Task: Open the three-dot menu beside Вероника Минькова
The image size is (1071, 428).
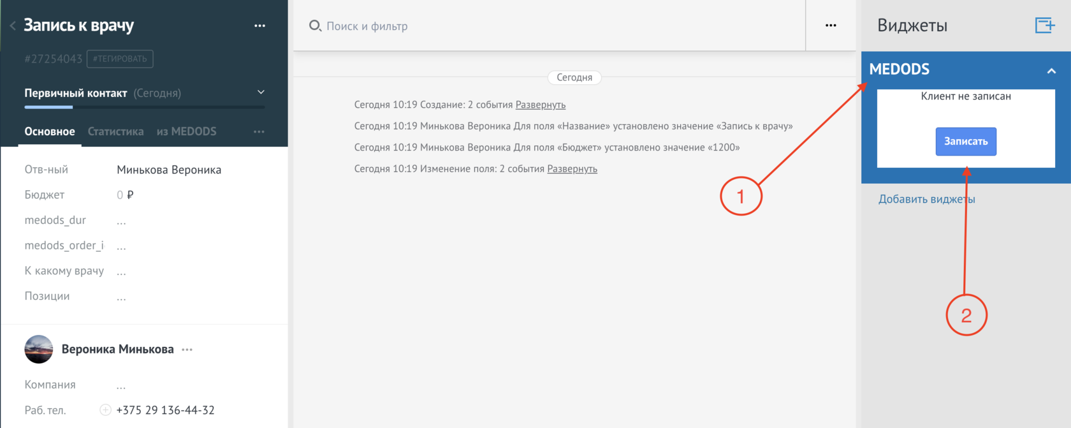Action: pyautogui.click(x=187, y=350)
